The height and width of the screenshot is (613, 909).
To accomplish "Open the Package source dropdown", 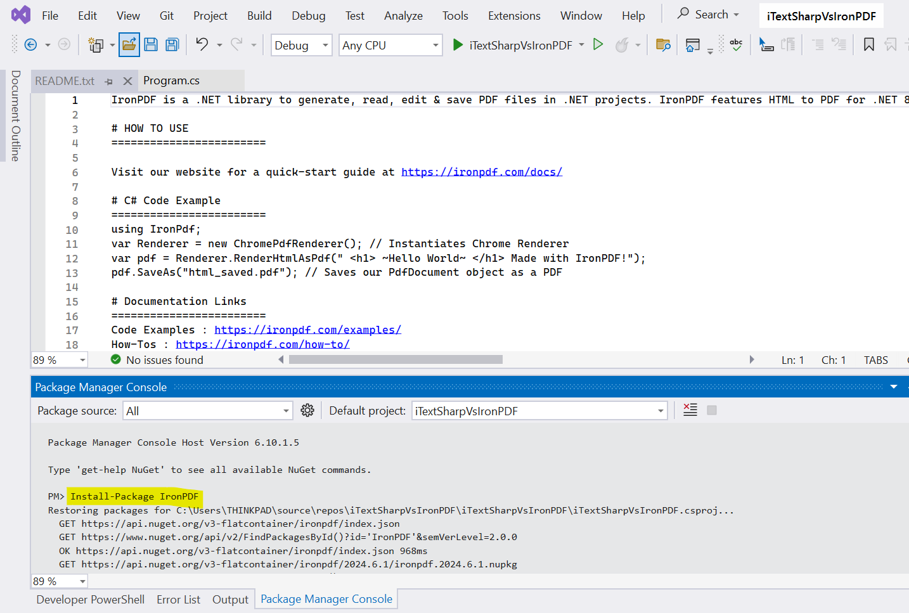I will point(208,411).
